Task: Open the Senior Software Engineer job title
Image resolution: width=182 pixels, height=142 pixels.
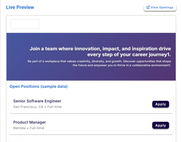Action: (x=37, y=101)
